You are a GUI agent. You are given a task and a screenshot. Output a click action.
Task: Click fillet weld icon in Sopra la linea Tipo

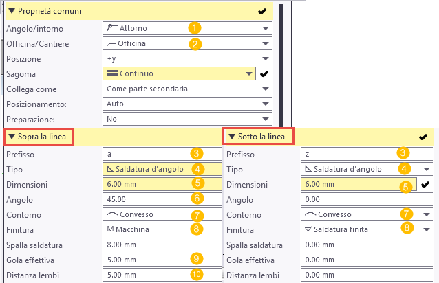[x=111, y=169]
